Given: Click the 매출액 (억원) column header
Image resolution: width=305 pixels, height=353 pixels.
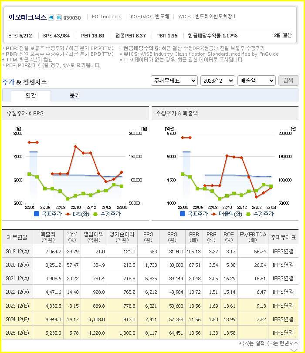Looking at the screenshot, I should [48, 237].
